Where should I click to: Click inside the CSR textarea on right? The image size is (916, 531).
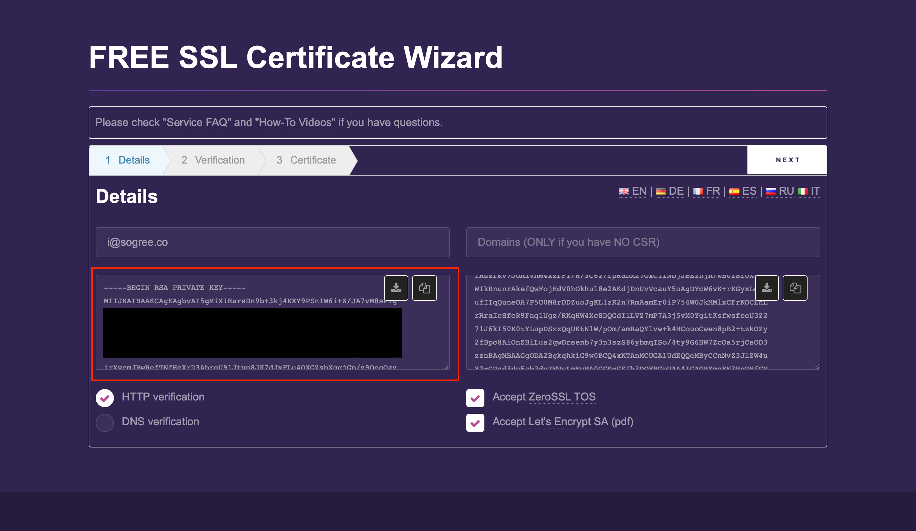tap(643, 322)
